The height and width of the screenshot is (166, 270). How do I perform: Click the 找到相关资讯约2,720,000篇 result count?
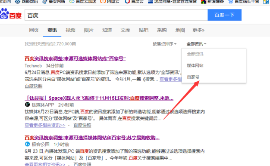(x=50, y=44)
